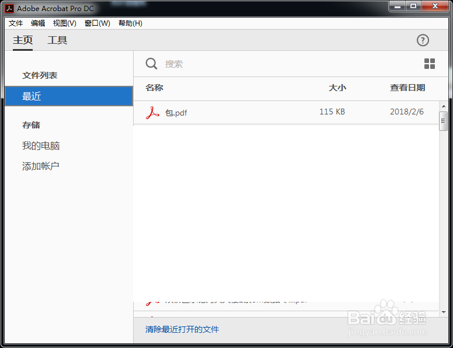
Task: Open the 帮助(H) menu
Action: (130, 23)
